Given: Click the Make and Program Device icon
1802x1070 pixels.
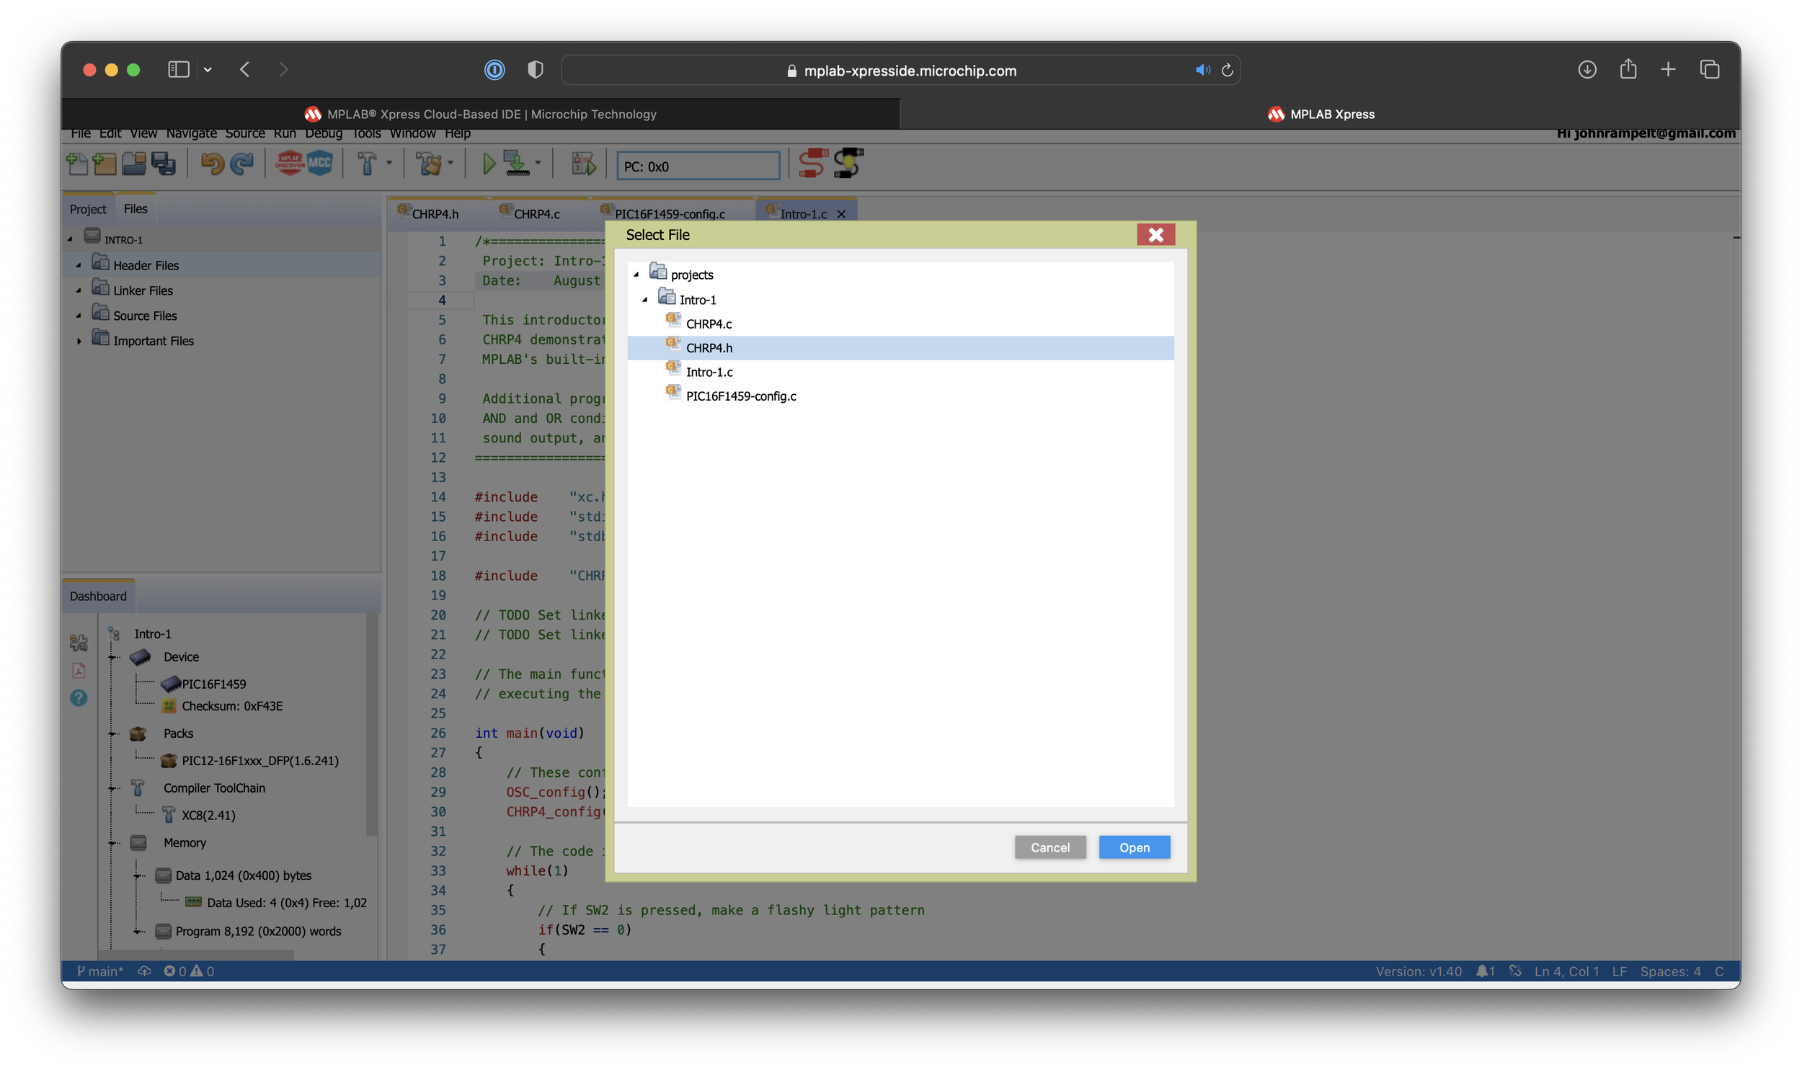Looking at the screenshot, I should 516,164.
